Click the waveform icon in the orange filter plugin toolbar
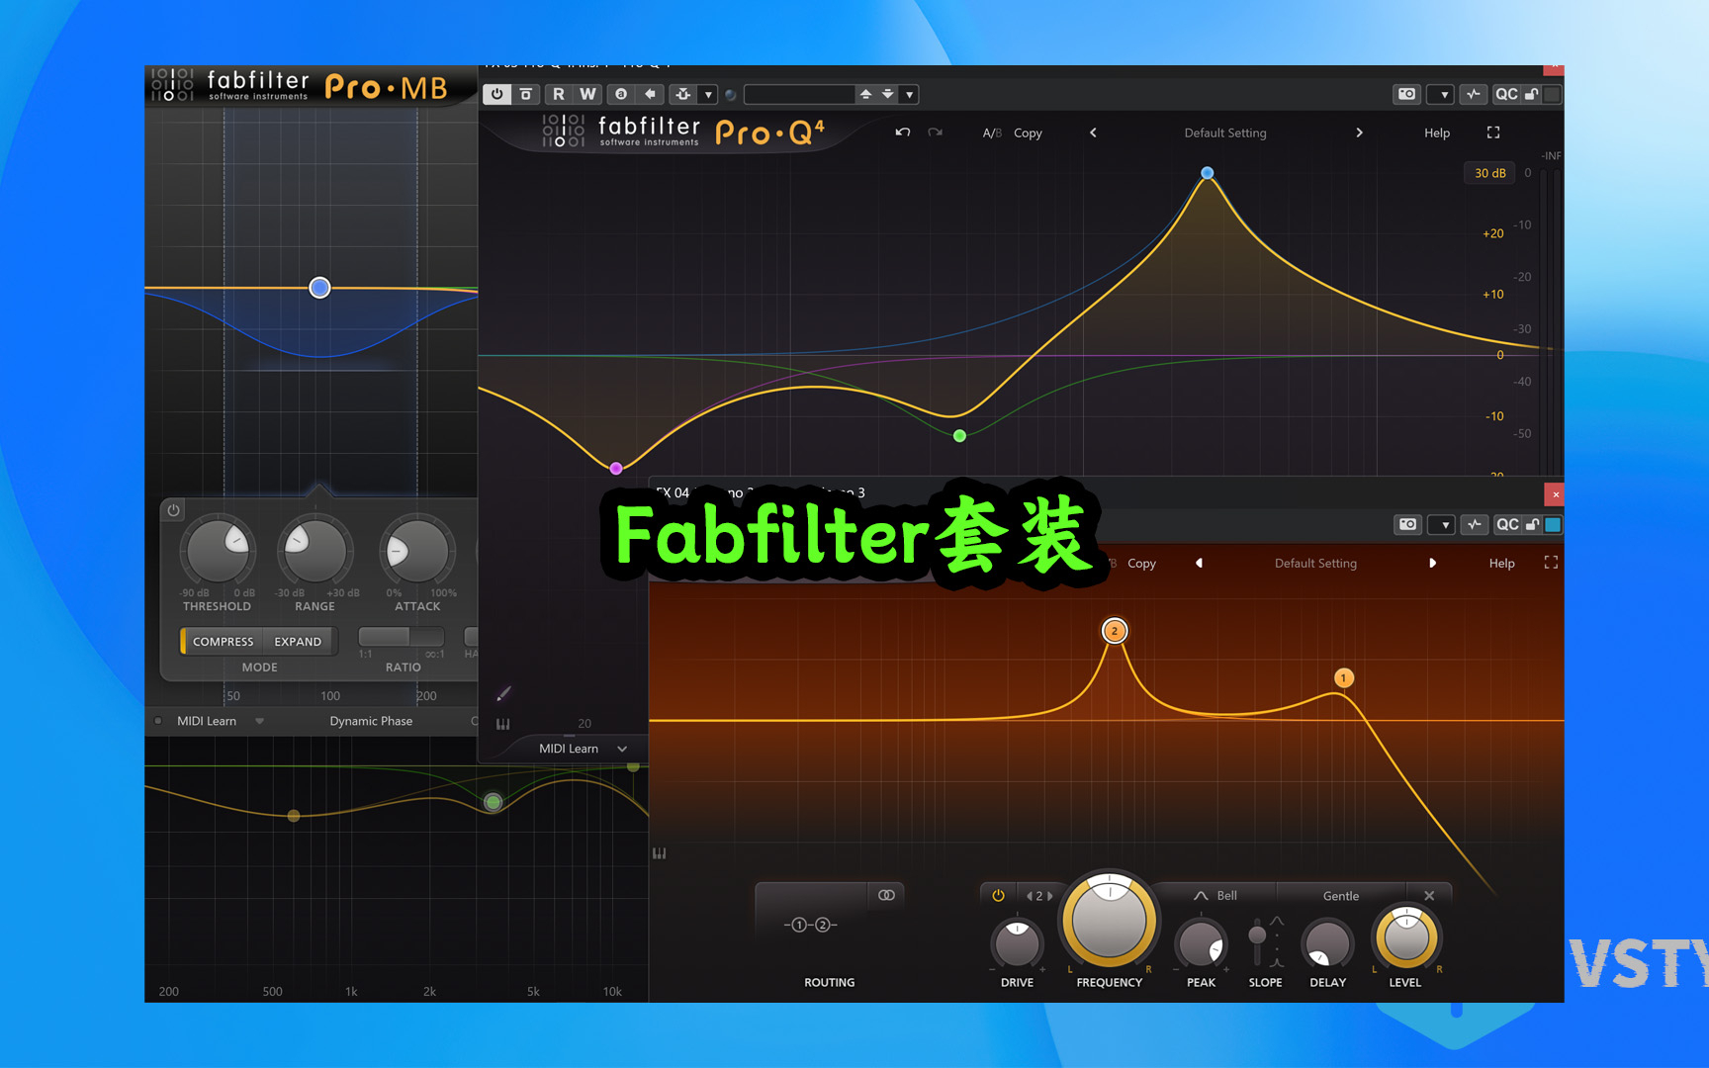Image resolution: width=1709 pixels, height=1068 pixels. [1475, 524]
